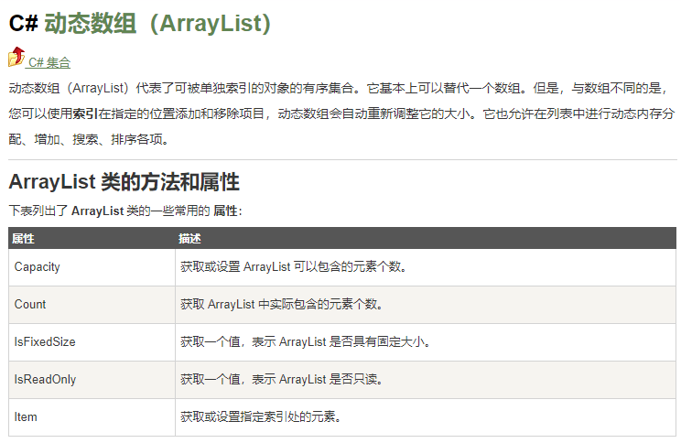Click the page title C# 动态数组（ArrayList）

point(140,24)
